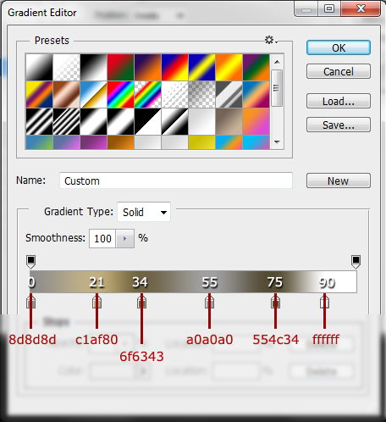Image resolution: width=386 pixels, height=422 pixels.
Task: Click the preset list scroll up arrow
Action: pyautogui.click(x=277, y=62)
